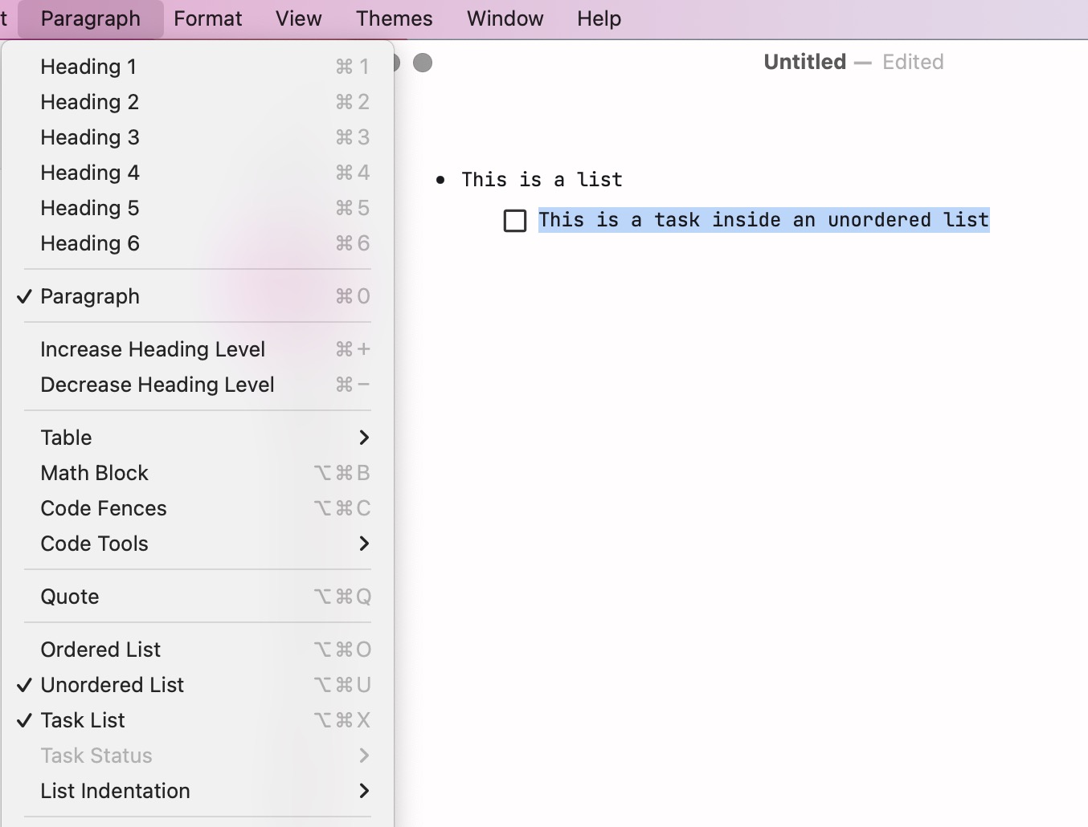
Task: Click the selected task text in the editor
Action: pyautogui.click(x=763, y=219)
